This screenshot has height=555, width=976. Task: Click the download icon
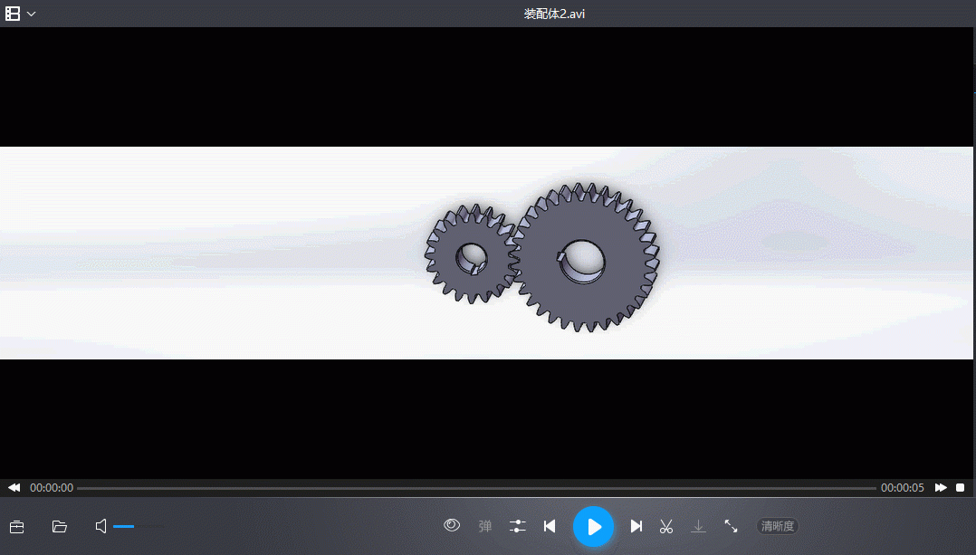698,526
